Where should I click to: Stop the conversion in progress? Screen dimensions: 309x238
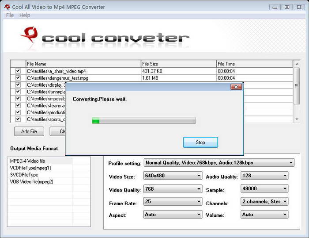tap(200, 142)
